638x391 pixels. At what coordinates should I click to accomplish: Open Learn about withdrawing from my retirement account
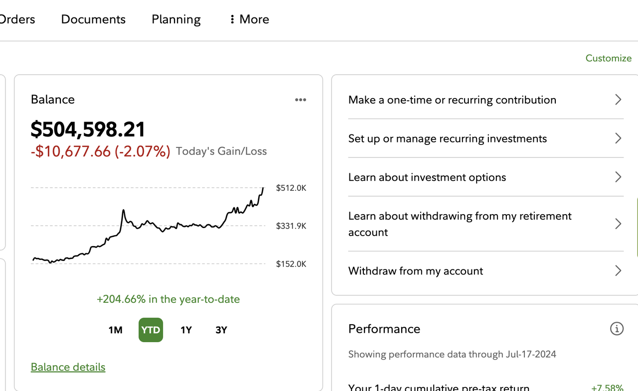coord(486,224)
